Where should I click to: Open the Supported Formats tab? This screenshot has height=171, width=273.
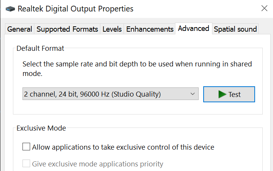pos(67,29)
